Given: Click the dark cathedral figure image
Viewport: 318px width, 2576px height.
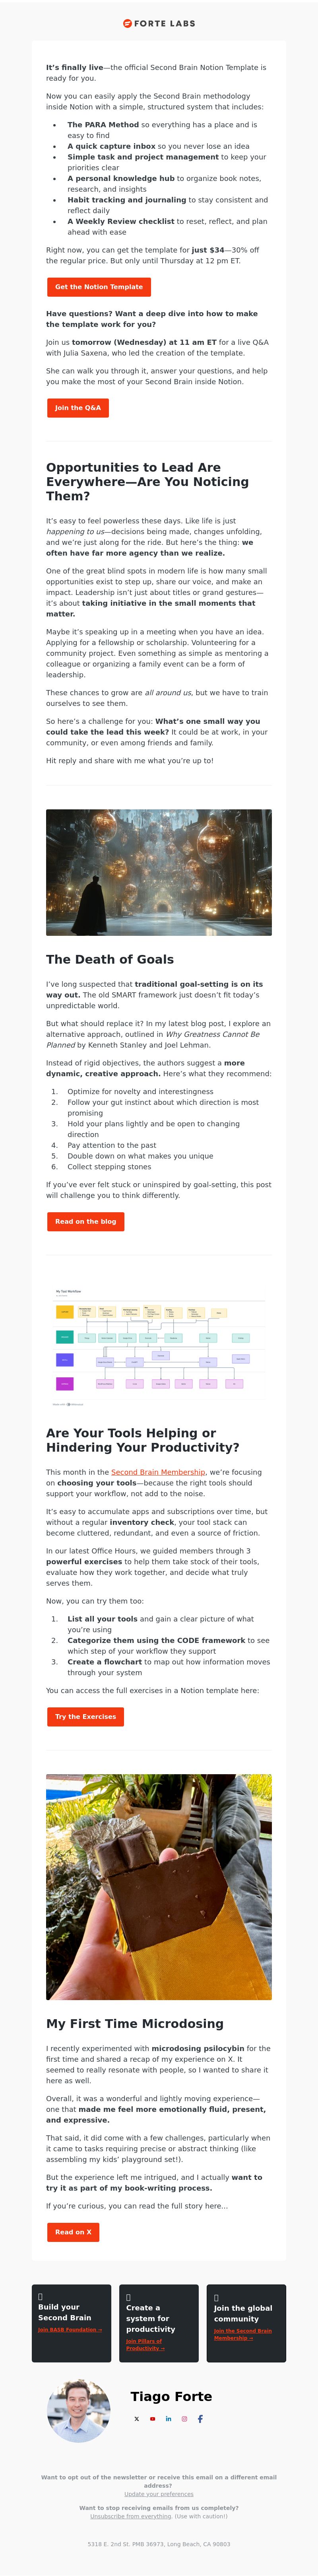Looking at the screenshot, I should (x=159, y=872).
